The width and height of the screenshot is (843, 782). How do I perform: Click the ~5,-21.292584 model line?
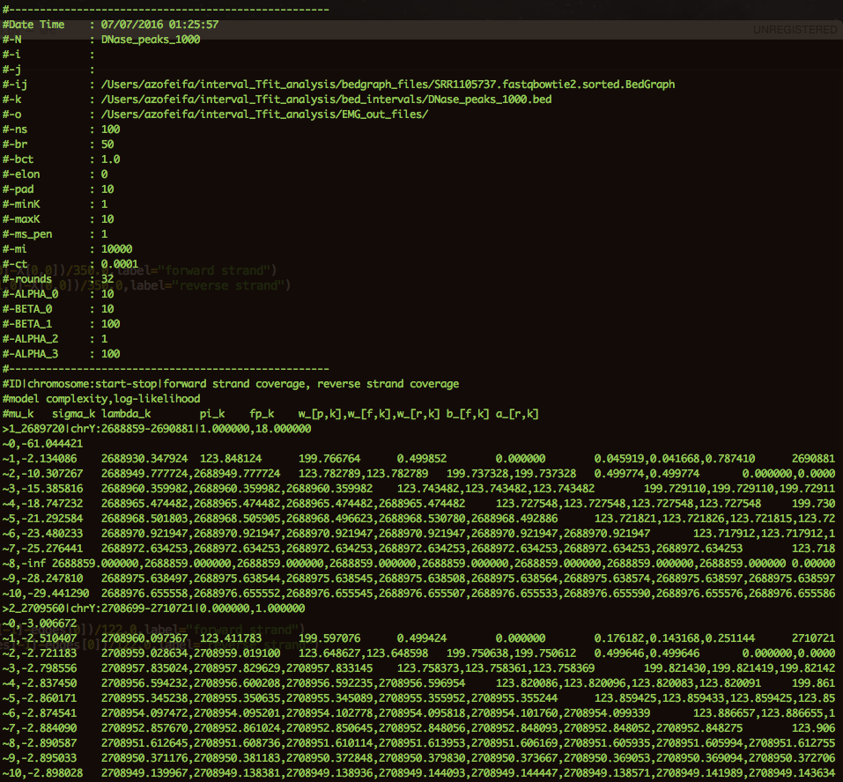tap(418, 519)
